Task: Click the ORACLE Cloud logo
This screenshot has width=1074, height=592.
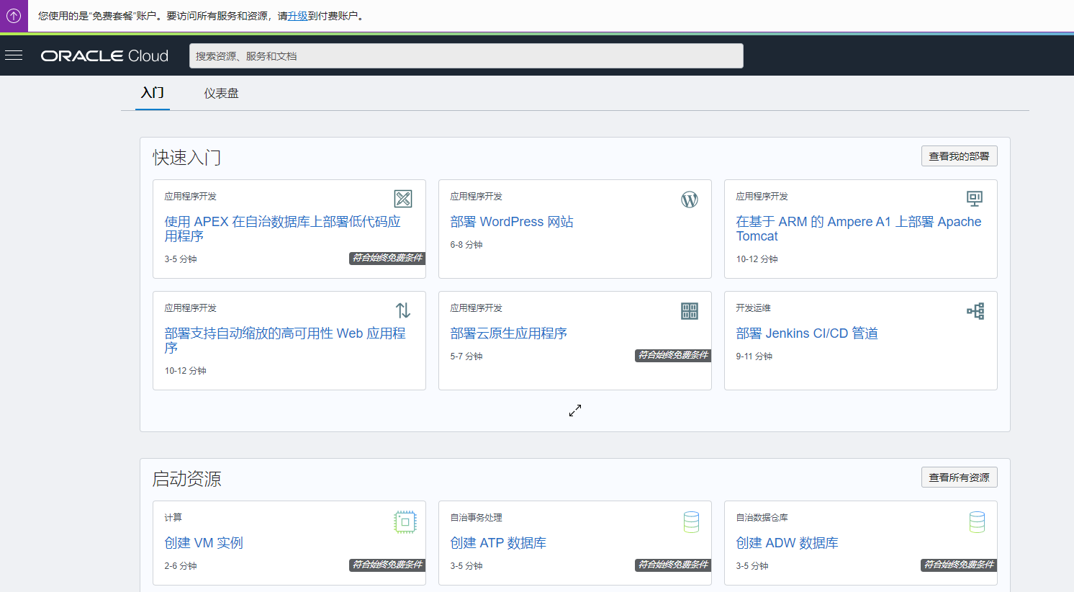Action: coord(104,56)
